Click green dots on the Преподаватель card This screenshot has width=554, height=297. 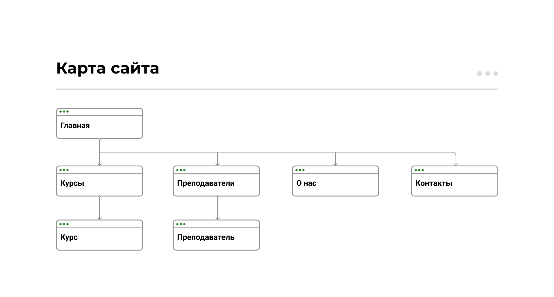click(x=181, y=224)
